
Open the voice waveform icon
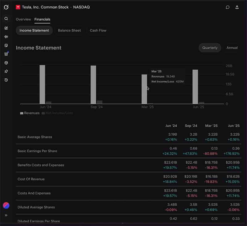click(x=6, y=37)
